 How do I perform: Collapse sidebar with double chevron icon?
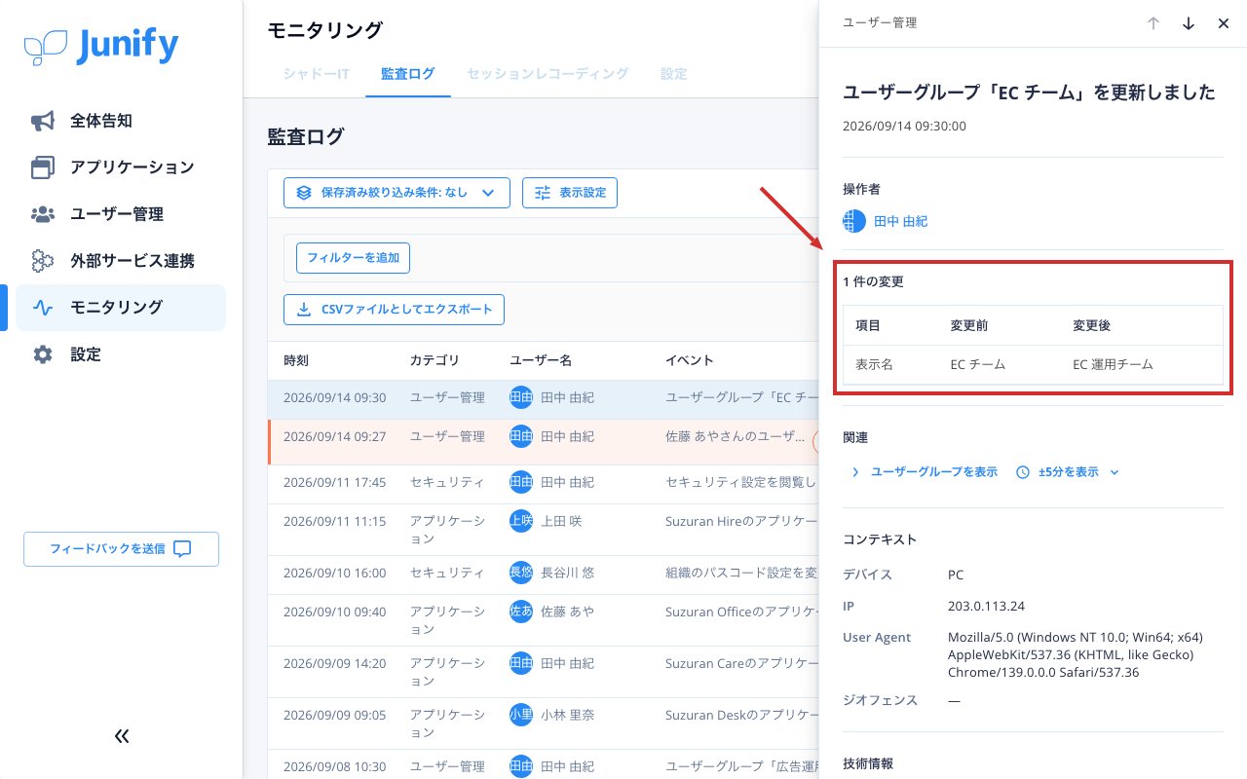point(122,736)
